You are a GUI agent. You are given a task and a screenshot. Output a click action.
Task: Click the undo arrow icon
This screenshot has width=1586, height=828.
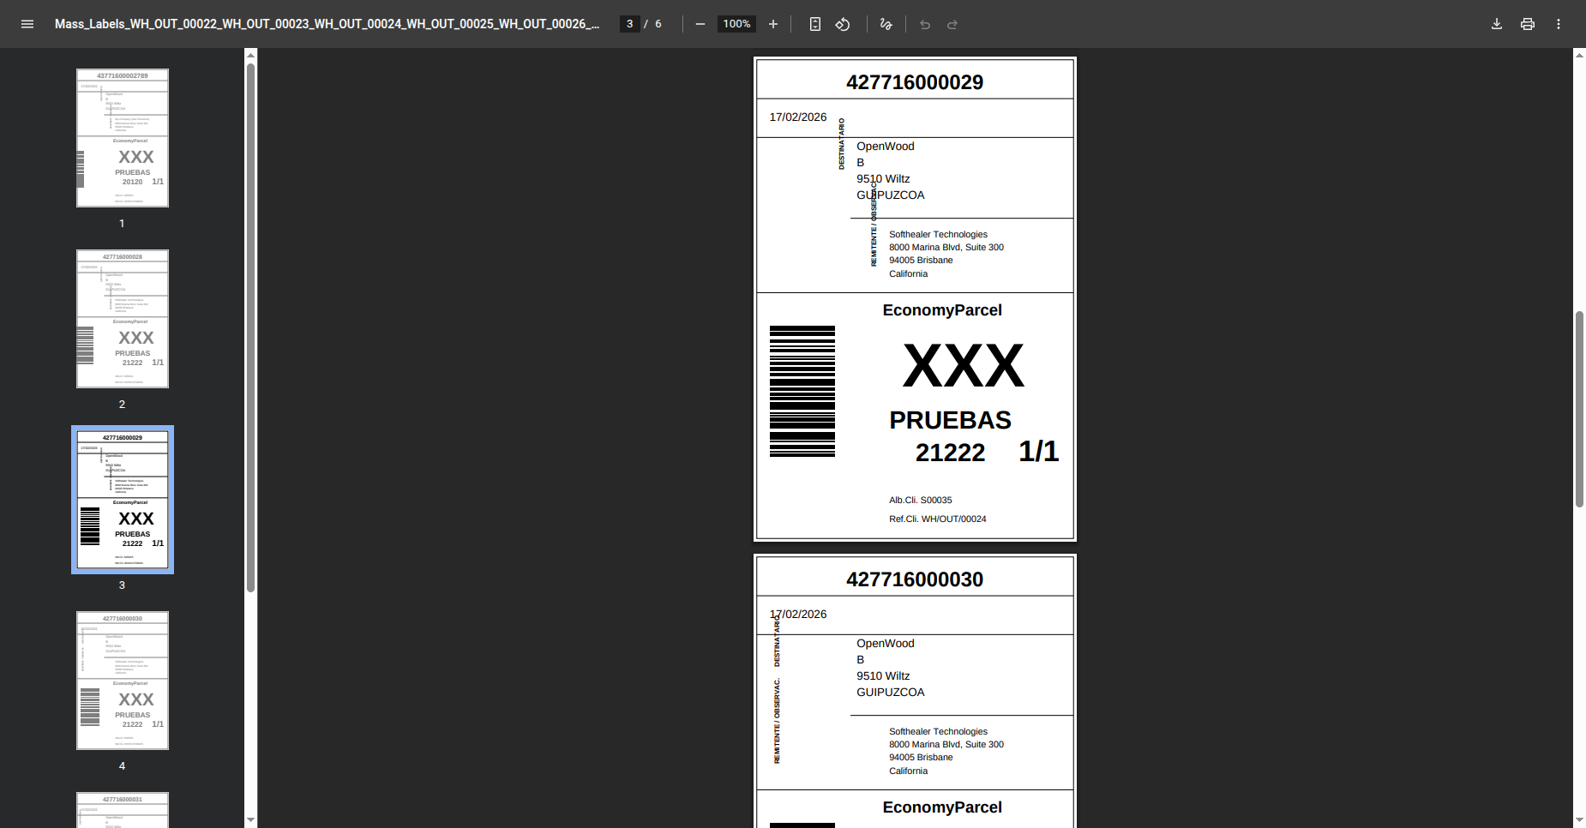click(x=925, y=24)
